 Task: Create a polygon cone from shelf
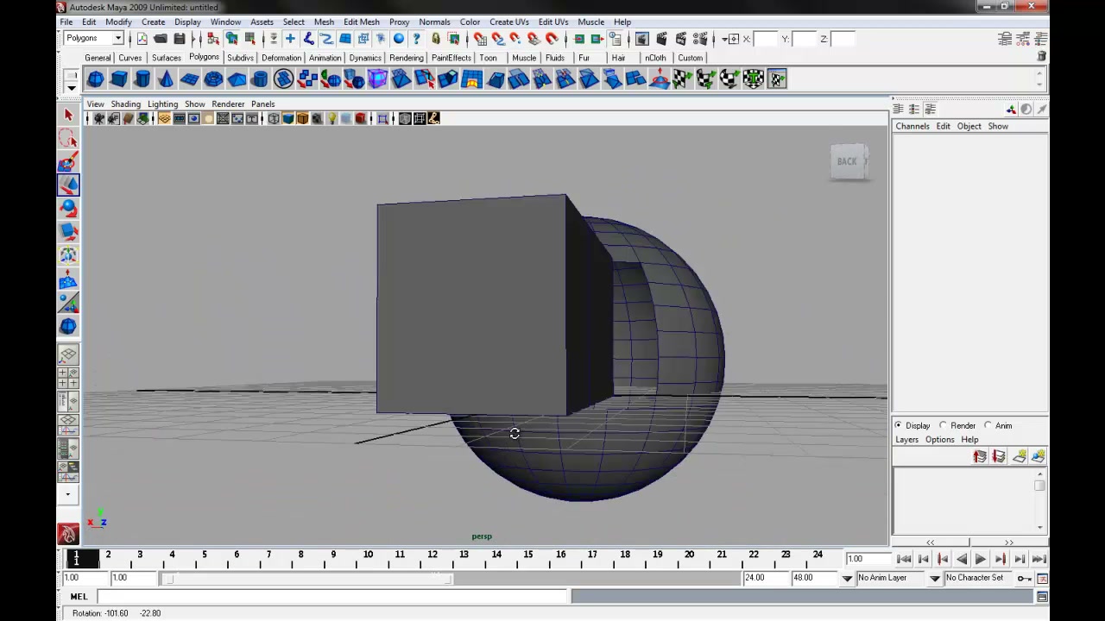tap(166, 79)
